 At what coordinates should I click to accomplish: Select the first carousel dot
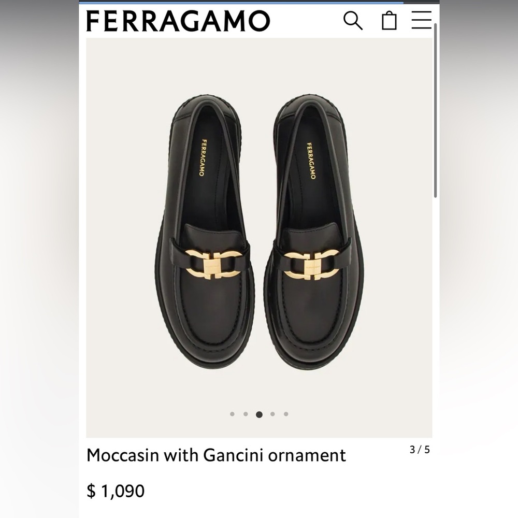point(233,413)
